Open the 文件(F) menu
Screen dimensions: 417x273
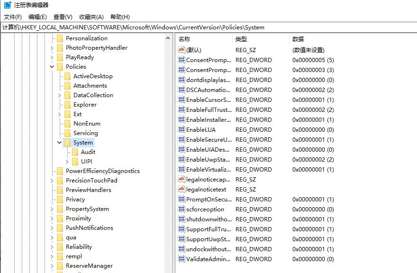pyautogui.click(x=13, y=17)
